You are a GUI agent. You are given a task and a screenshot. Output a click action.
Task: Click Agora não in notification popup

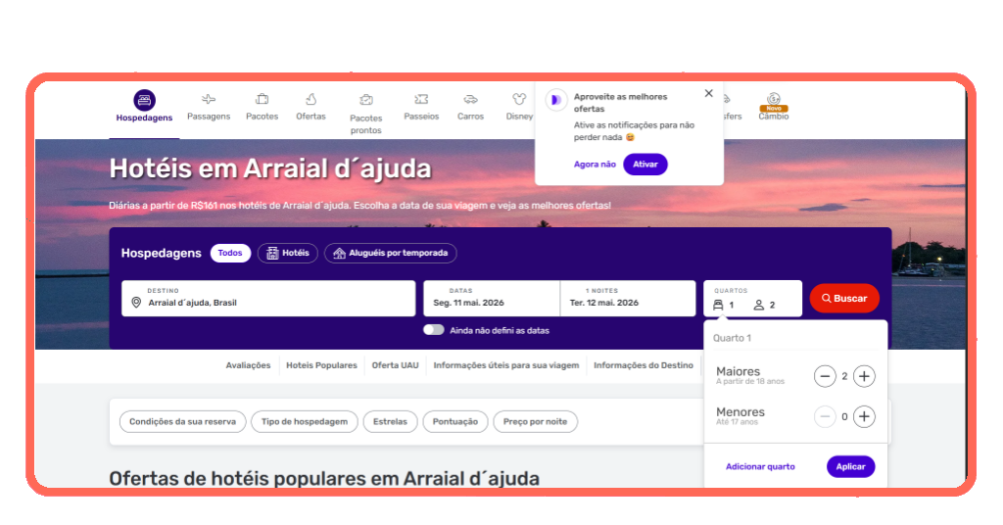[595, 165]
